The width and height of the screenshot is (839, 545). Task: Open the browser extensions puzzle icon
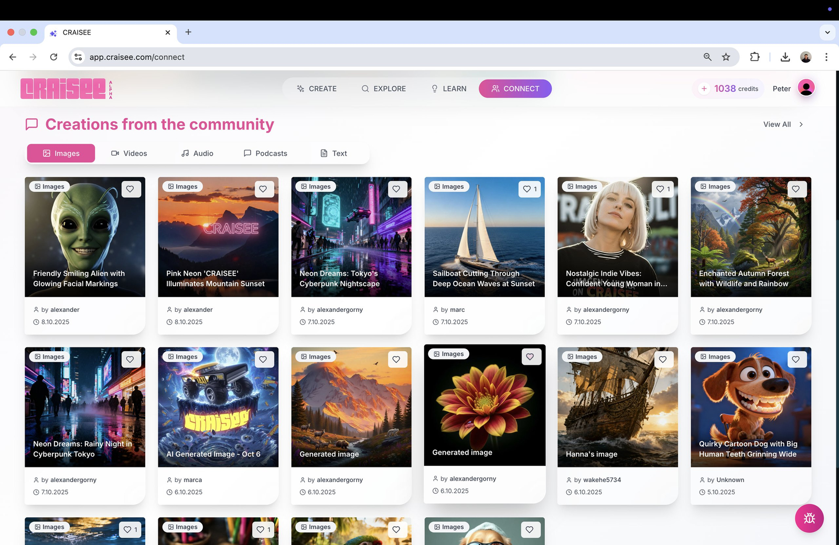(x=755, y=57)
